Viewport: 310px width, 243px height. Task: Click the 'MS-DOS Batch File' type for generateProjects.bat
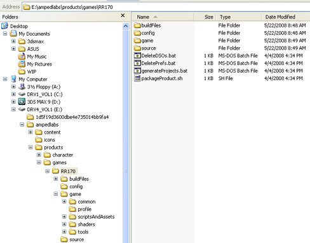[238, 71]
